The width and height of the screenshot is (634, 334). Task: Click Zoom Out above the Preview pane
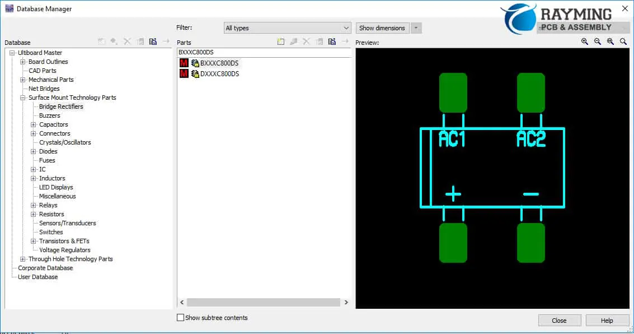point(597,41)
